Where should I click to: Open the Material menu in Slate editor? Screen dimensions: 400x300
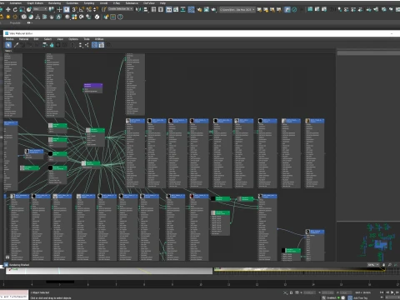pos(23,39)
